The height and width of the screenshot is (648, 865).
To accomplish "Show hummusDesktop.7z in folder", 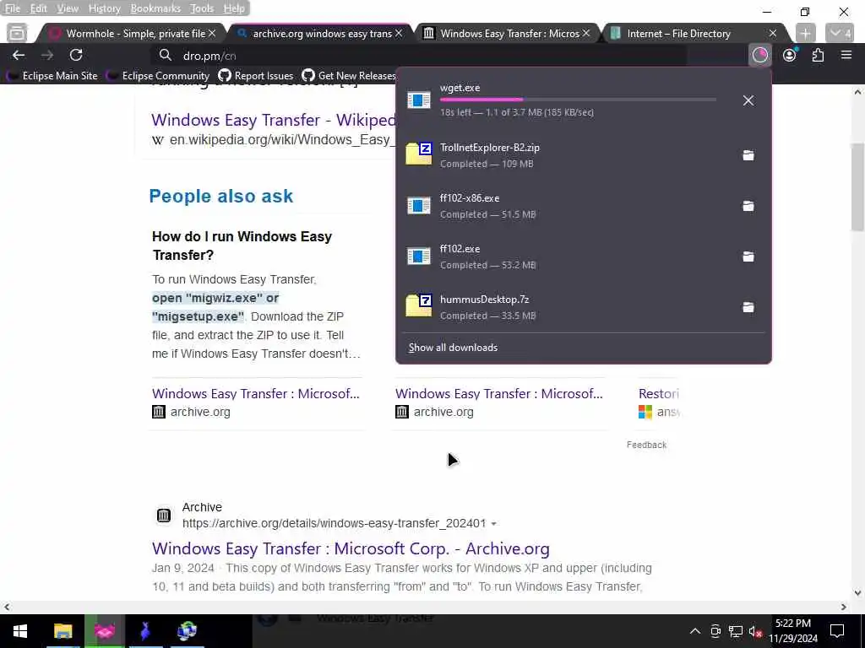I will (x=748, y=307).
